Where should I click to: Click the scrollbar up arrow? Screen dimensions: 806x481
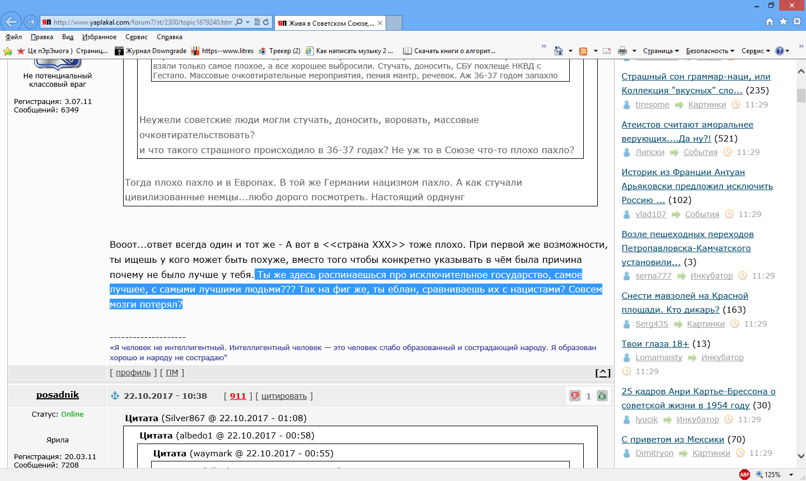(801, 70)
